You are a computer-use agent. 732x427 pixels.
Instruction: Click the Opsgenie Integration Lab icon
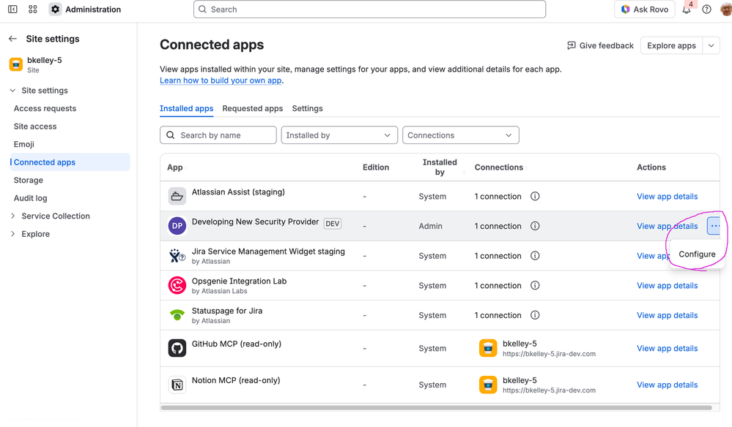[x=177, y=285]
